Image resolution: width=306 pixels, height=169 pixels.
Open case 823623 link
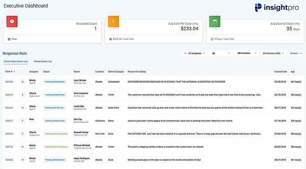point(9,134)
